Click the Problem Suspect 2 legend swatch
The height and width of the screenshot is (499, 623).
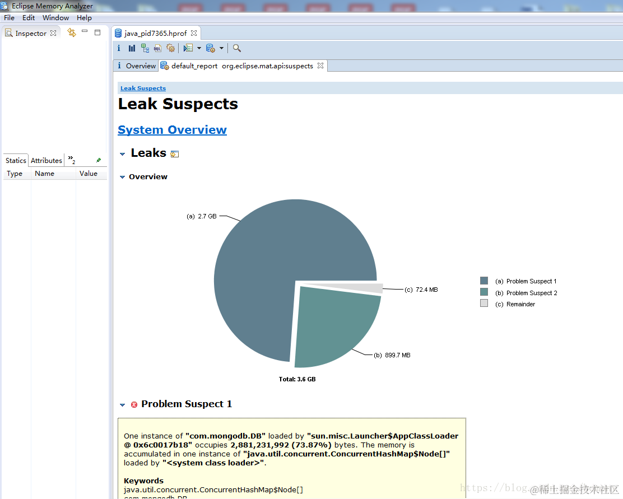tap(484, 292)
